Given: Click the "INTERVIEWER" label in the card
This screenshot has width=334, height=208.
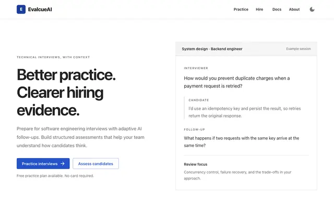Looking at the screenshot, I should (x=196, y=68).
